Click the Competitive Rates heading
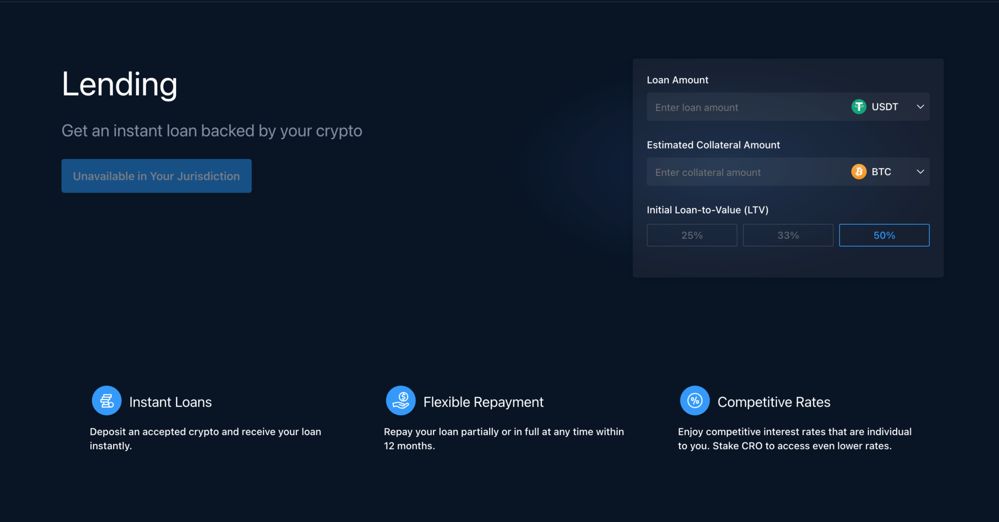This screenshot has height=522, width=999. click(x=774, y=402)
